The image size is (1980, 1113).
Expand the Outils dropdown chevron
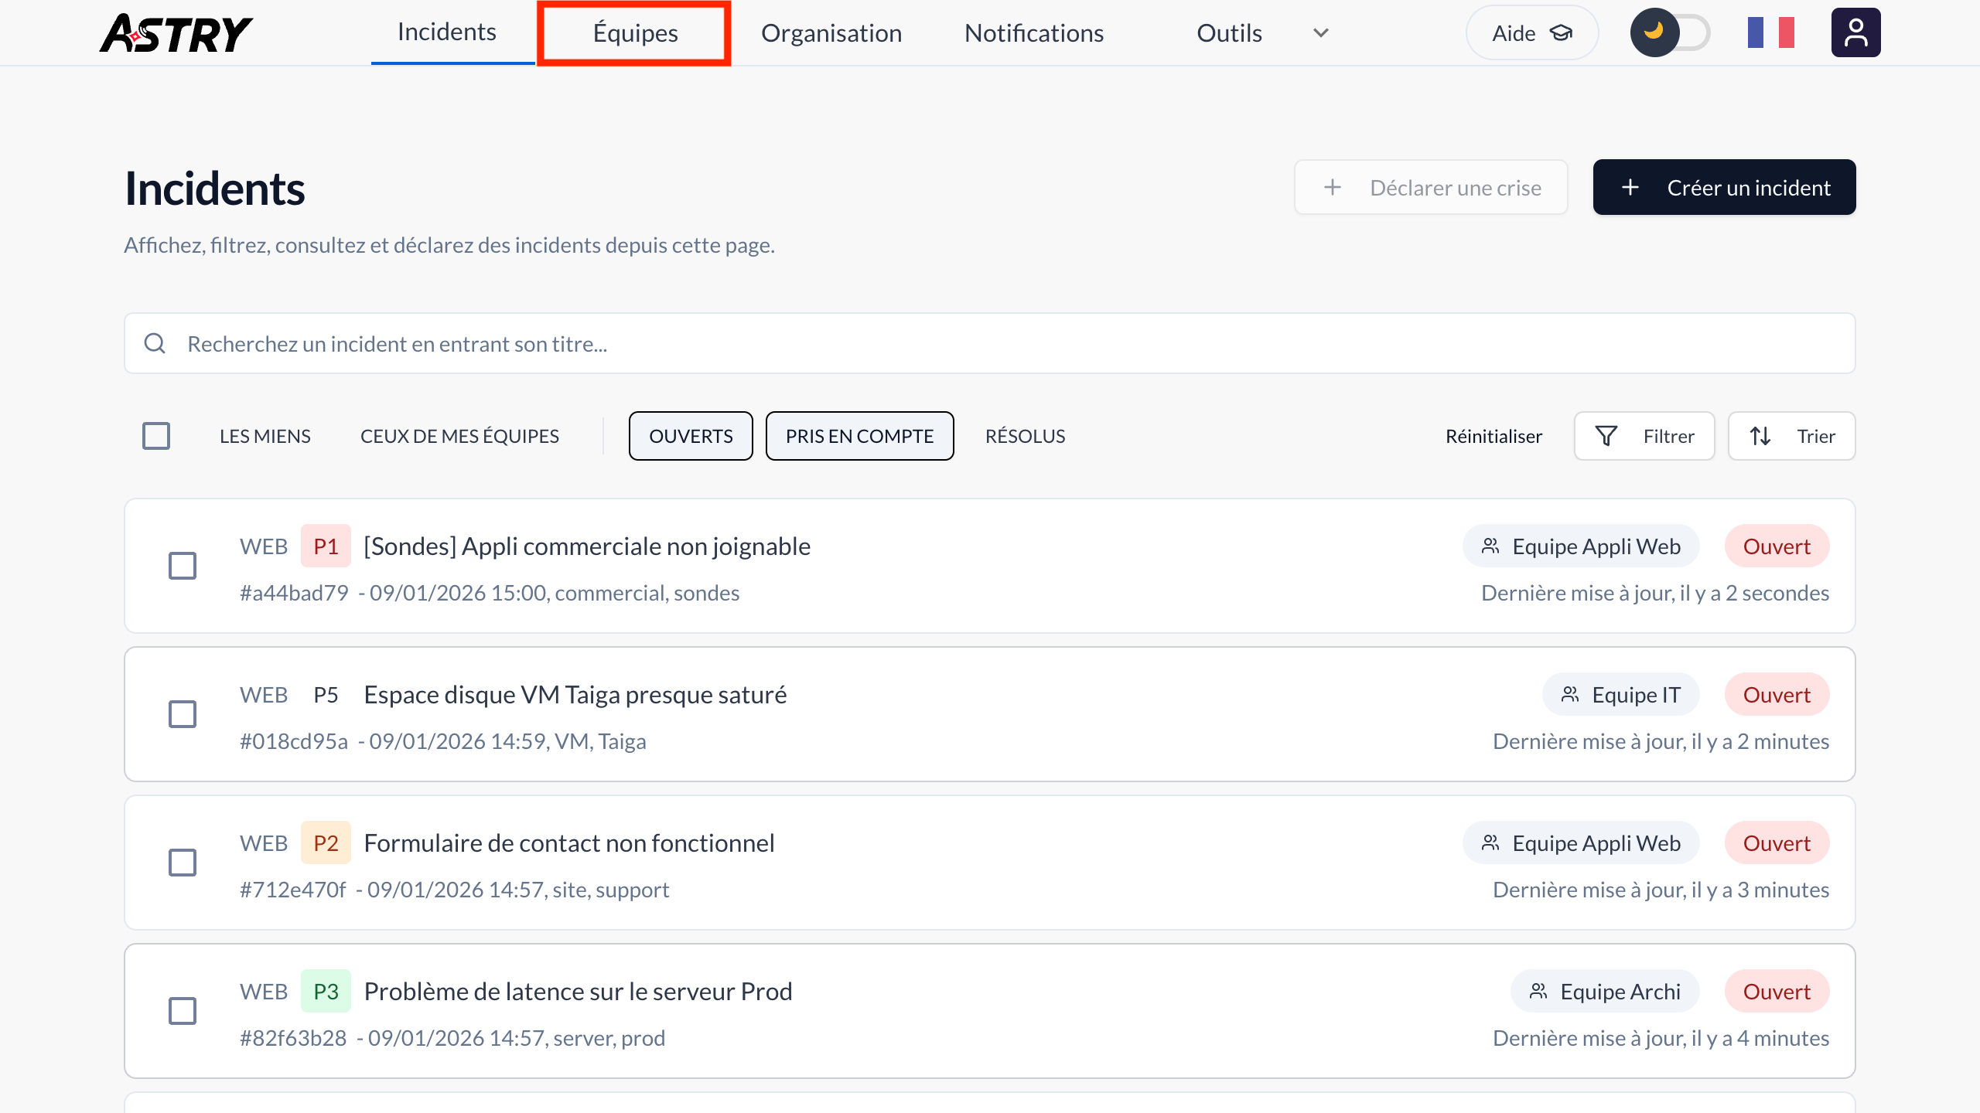click(x=1321, y=32)
